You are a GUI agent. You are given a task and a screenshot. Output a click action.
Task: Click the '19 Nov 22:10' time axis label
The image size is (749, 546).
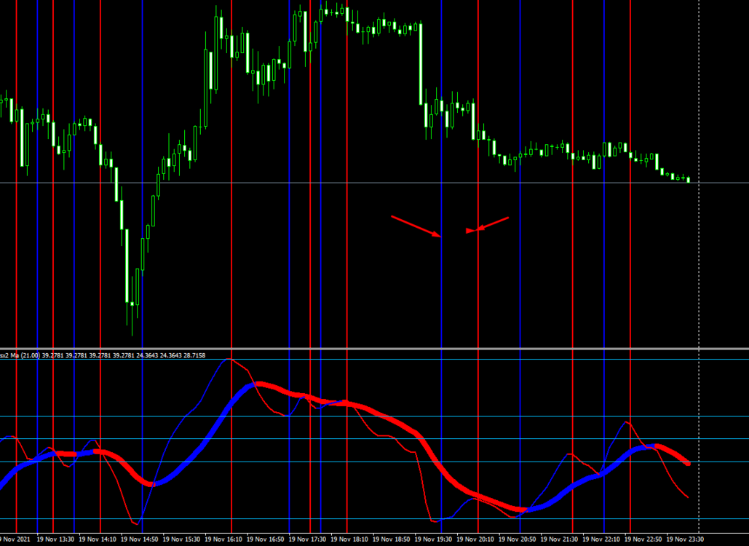pos(601,539)
